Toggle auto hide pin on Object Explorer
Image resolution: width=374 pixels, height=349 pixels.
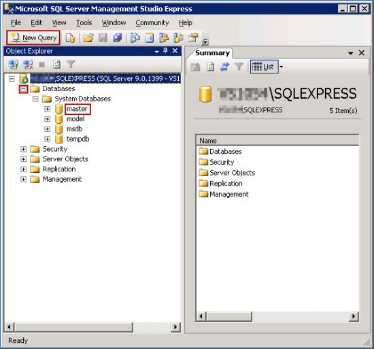click(165, 51)
